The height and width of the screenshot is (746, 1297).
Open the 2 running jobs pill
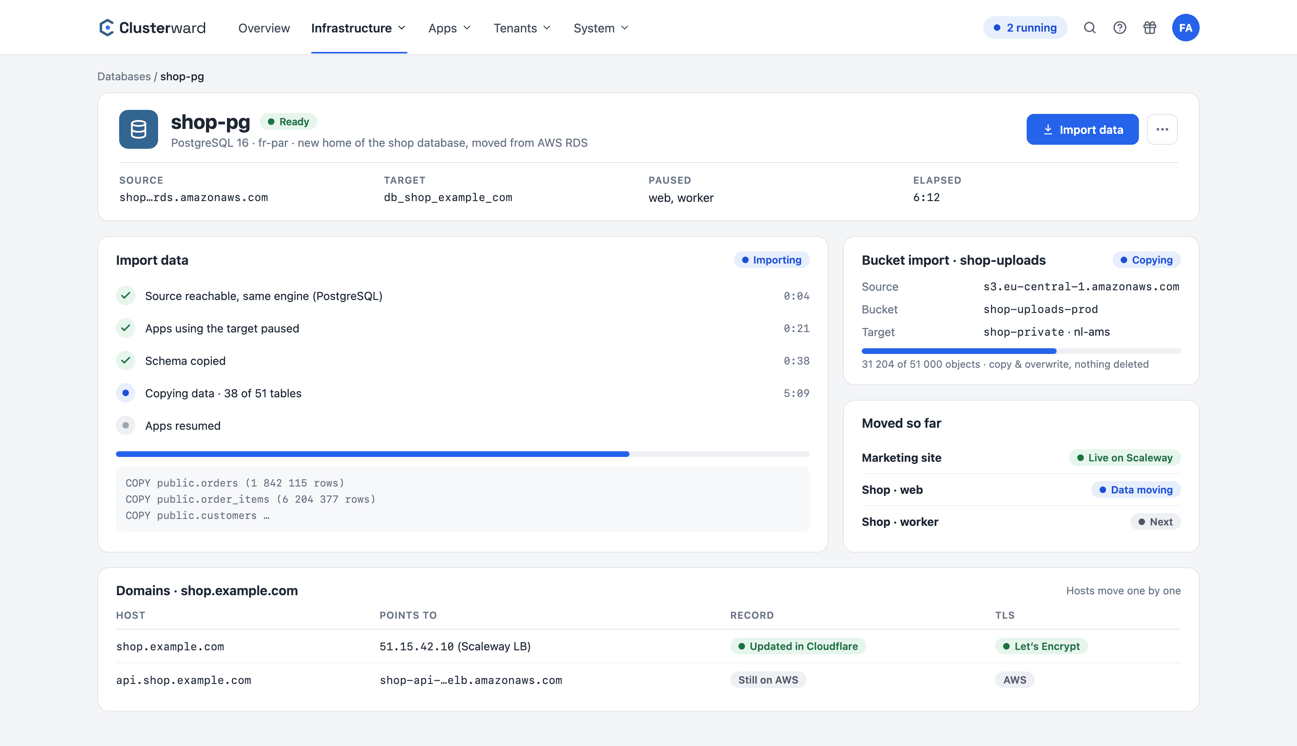tap(1025, 28)
